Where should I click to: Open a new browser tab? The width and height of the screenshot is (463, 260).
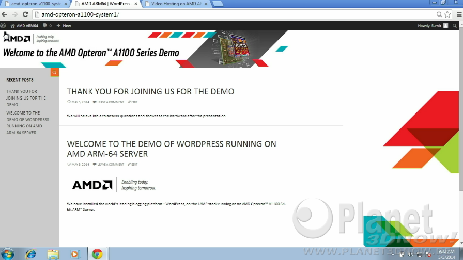tap(218, 4)
